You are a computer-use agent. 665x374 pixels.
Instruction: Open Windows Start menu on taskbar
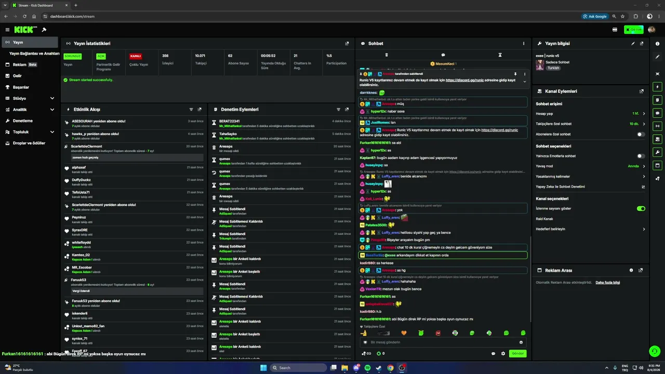pos(263,368)
